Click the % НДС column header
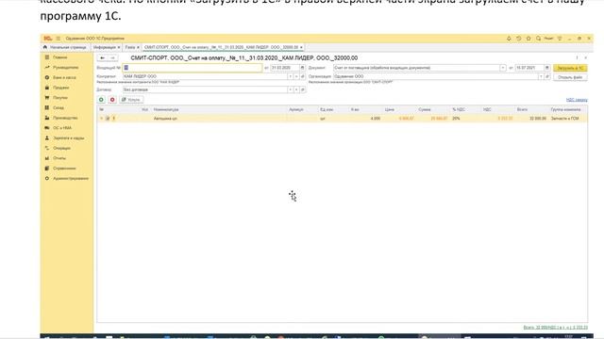 [x=459, y=109]
